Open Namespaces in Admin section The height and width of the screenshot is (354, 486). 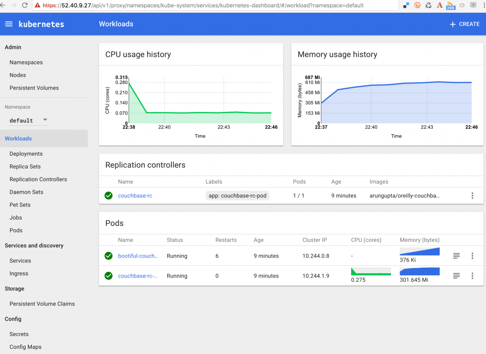tap(26, 62)
